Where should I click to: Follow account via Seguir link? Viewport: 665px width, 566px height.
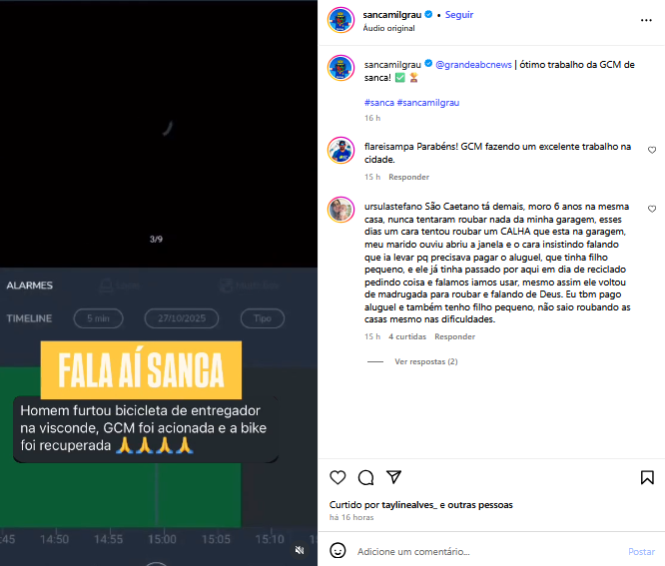pos(459,14)
